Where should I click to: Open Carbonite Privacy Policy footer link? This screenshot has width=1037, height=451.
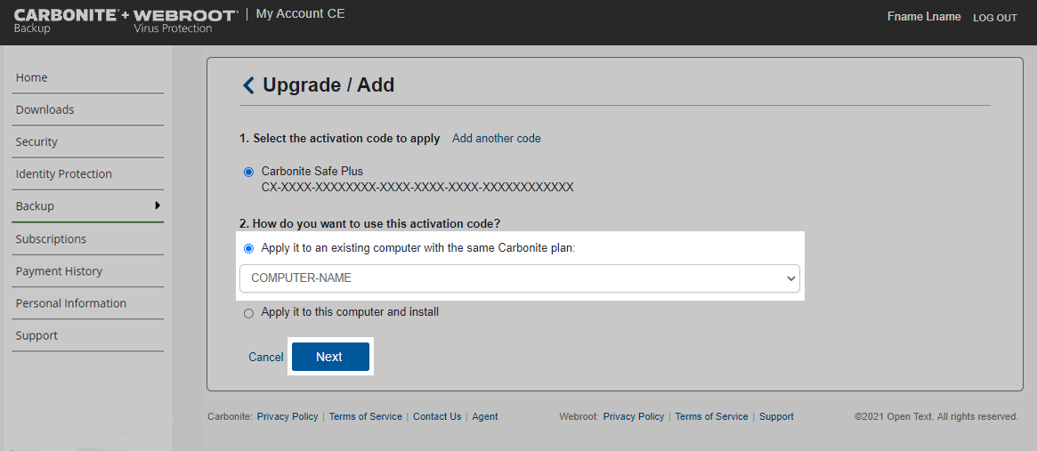287,416
